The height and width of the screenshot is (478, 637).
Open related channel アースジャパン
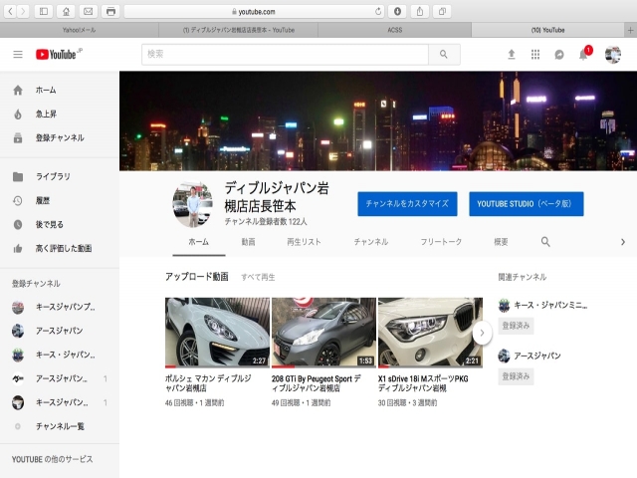(x=530, y=356)
